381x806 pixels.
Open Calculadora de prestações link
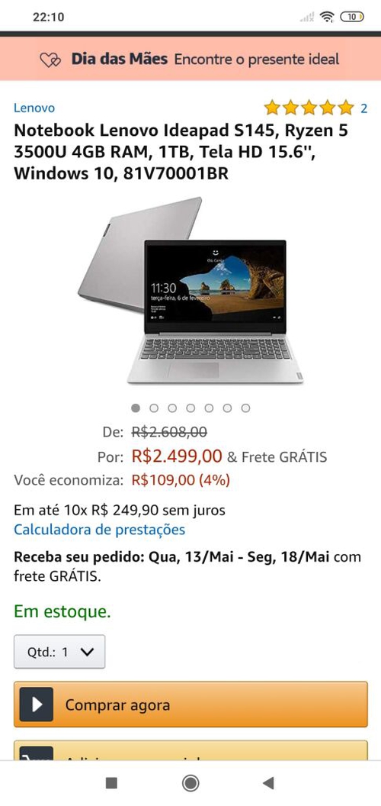(100, 530)
